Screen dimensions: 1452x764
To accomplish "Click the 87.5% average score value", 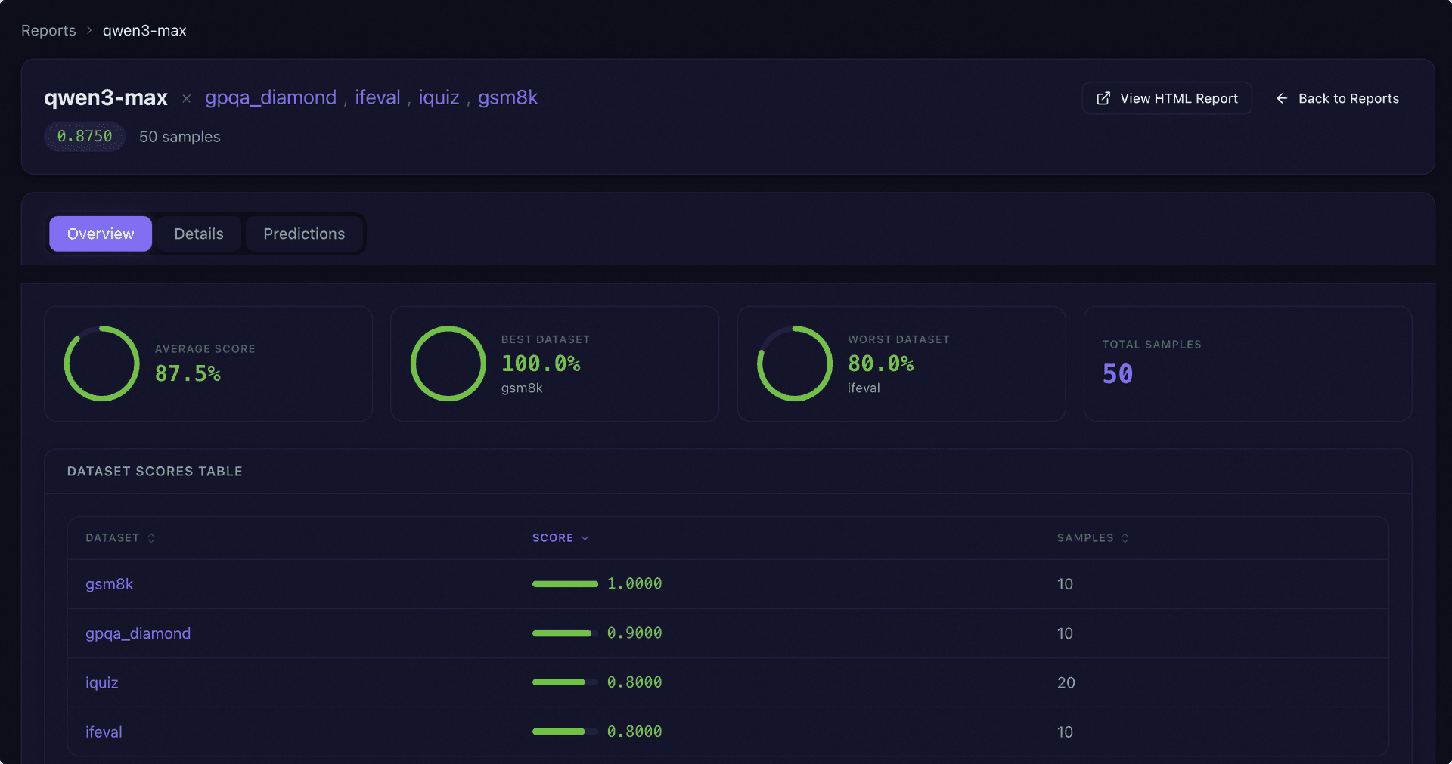I will [x=188, y=373].
